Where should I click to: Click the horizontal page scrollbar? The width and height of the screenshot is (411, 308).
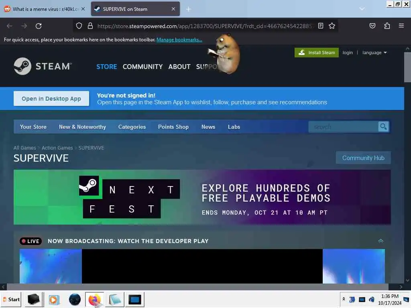click(x=197, y=287)
